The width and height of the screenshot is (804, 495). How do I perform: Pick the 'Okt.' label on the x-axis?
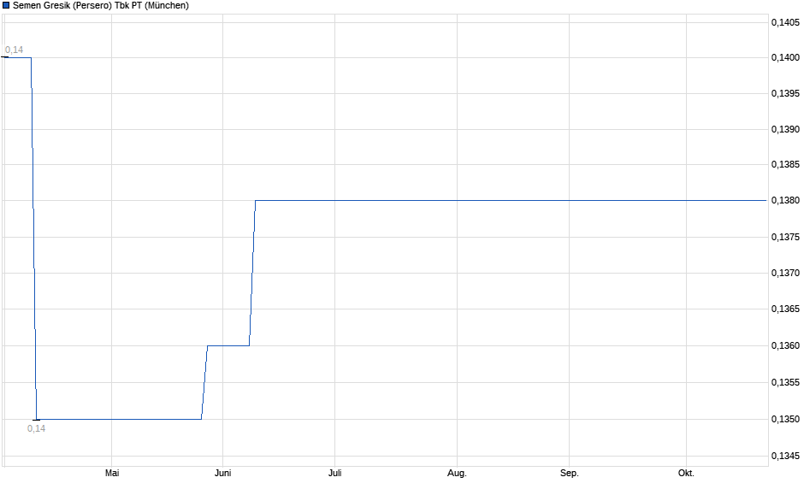(686, 473)
